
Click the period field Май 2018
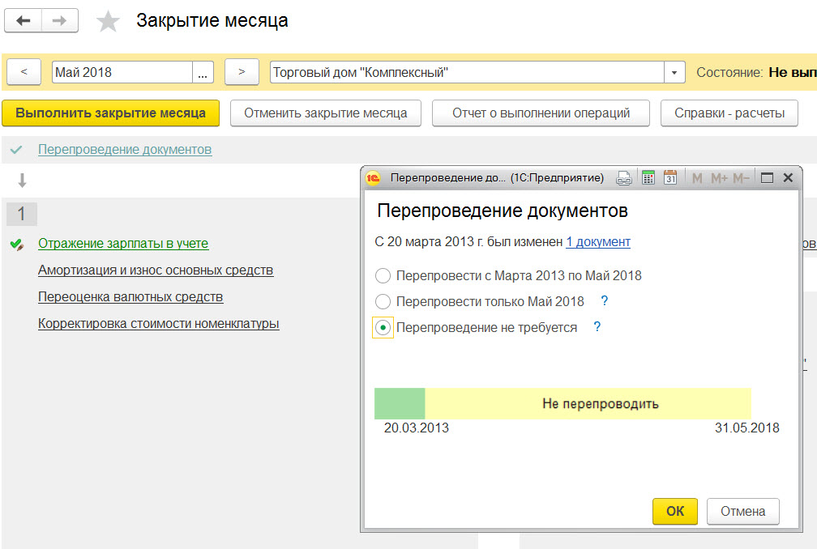pos(122,72)
